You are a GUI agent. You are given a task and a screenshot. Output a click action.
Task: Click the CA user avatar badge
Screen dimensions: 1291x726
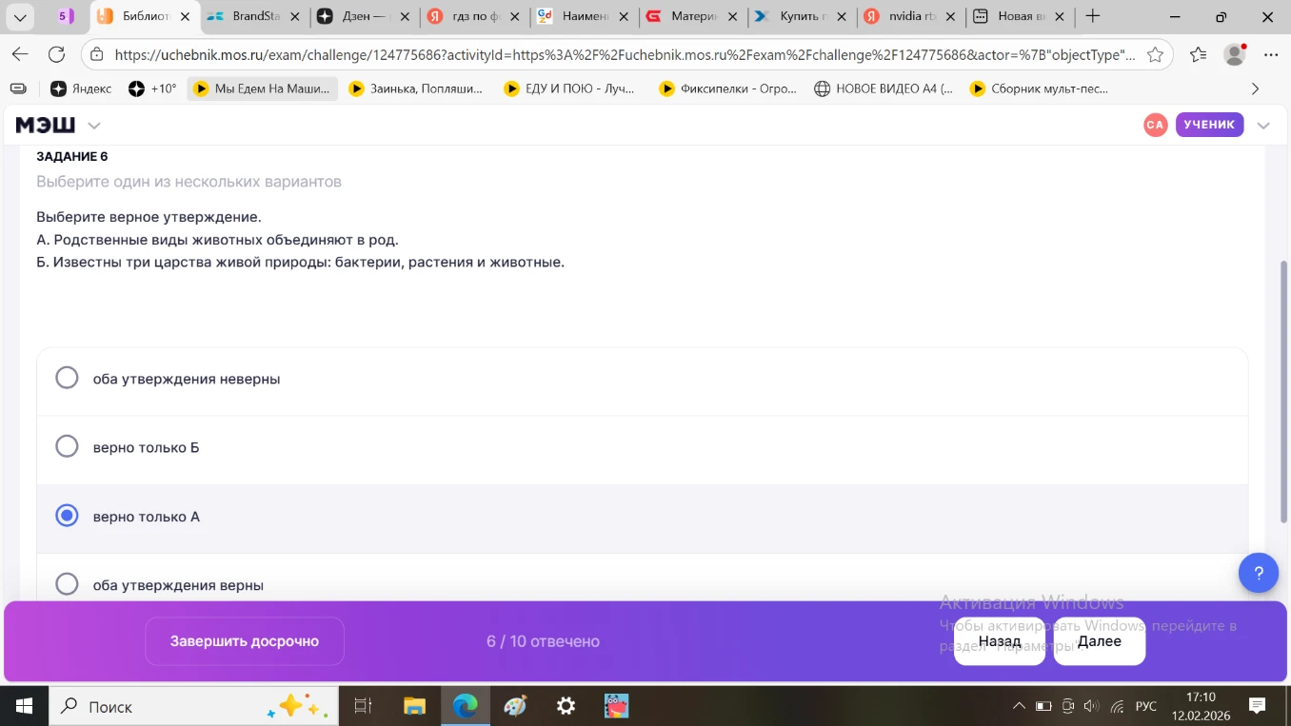point(1155,125)
